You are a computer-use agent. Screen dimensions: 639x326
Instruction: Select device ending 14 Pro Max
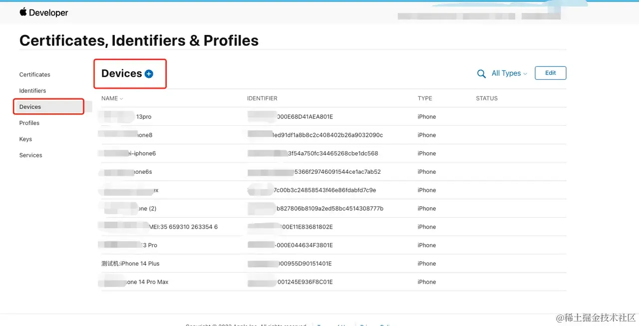(333, 282)
